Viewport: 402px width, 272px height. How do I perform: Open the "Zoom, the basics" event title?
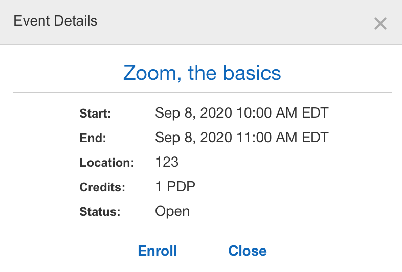click(x=202, y=73)
